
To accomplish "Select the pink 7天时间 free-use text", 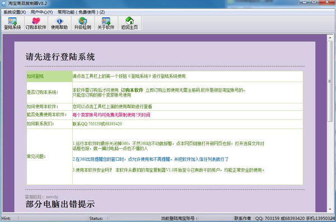I will [x=111, y=115].
